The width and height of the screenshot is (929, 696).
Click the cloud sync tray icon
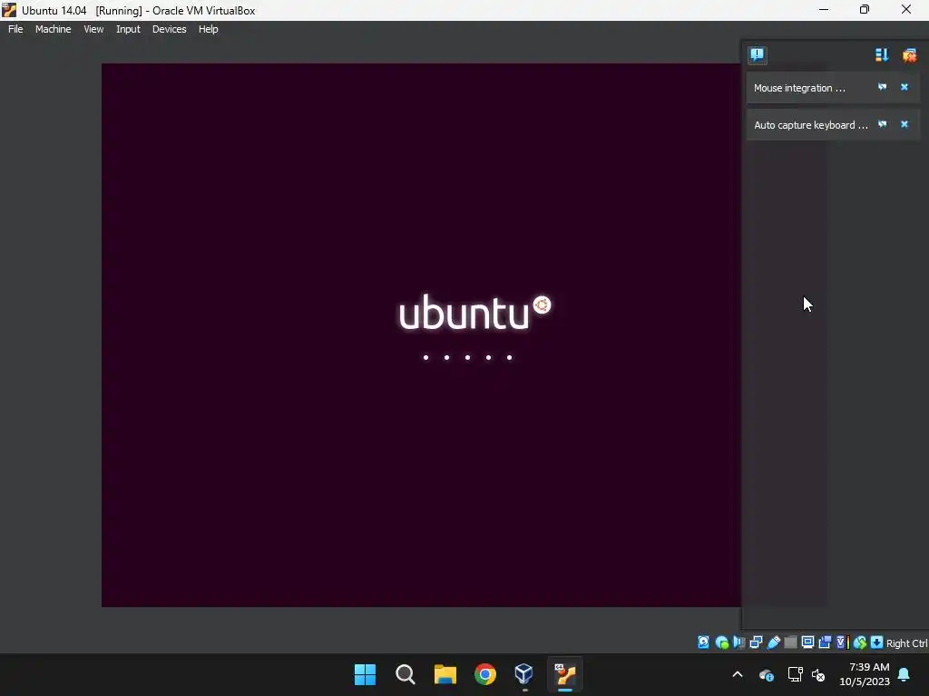[x=766, y=674]
